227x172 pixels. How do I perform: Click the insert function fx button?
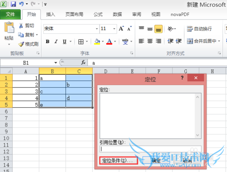[84, 62]
